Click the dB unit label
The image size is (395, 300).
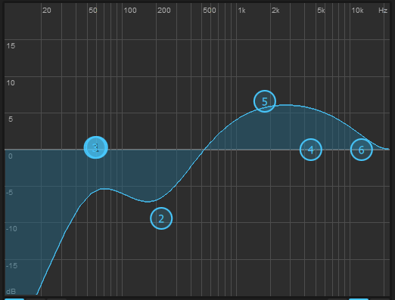click(x=11, y=292)
